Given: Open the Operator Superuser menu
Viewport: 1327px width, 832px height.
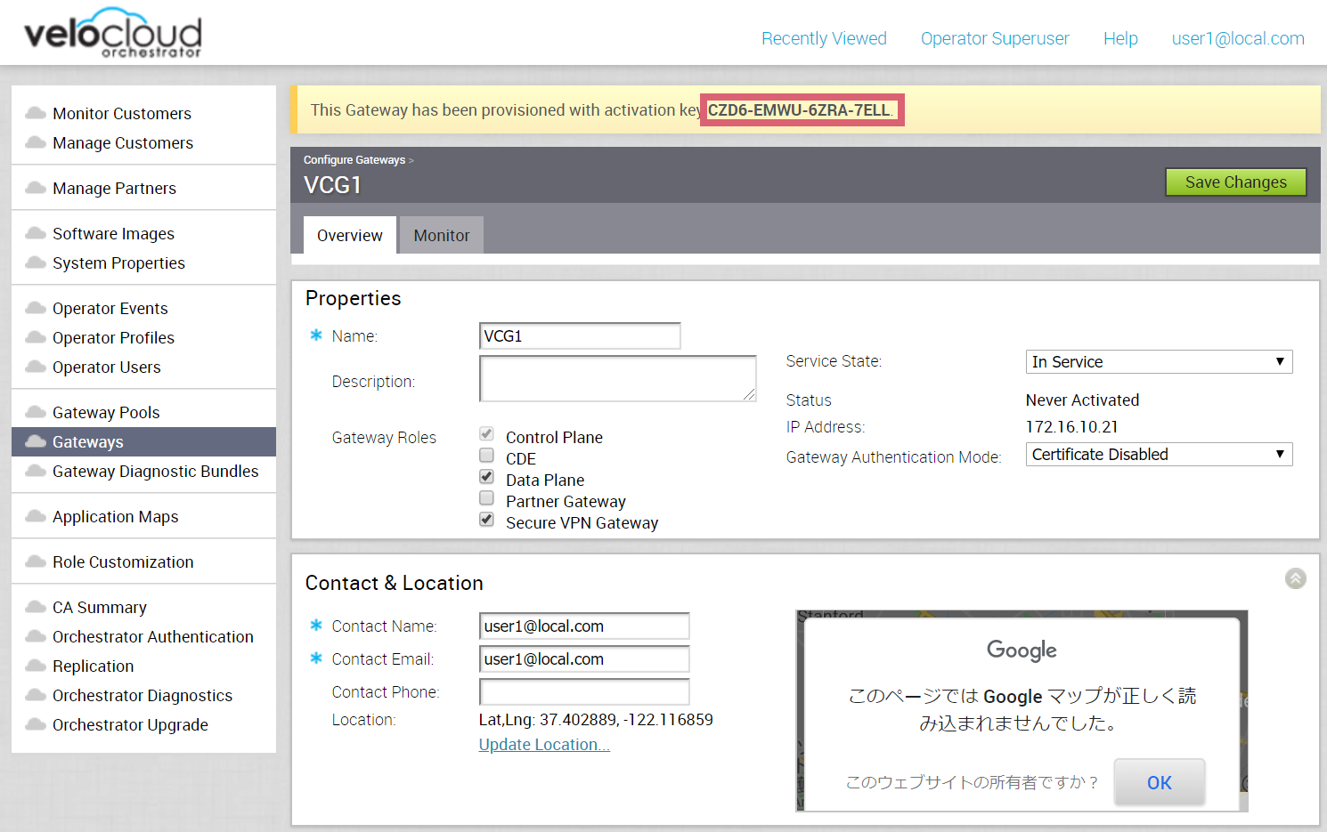Looking at the screenshot, I should tap(994, 38).
